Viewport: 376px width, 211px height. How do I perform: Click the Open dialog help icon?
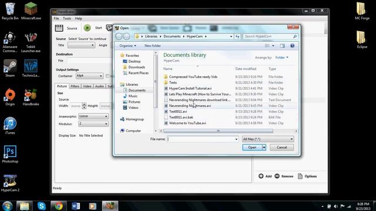click(x=292, y=46)
